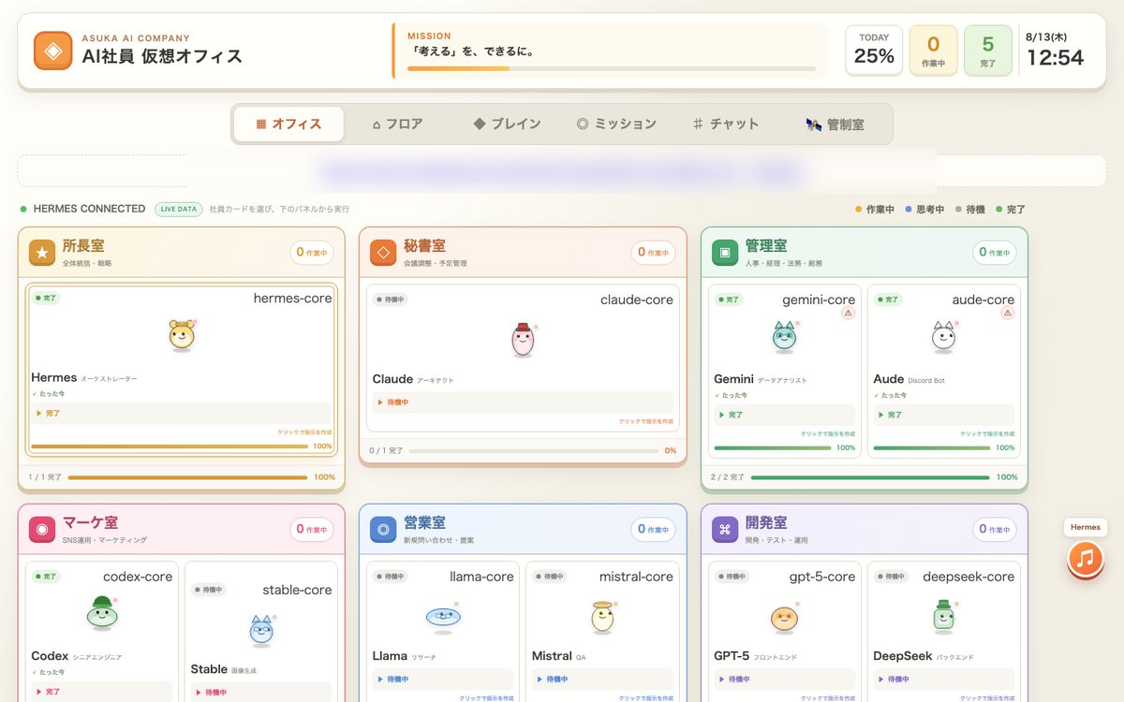Click the star icon of 所長室
1124x702 pixels.
[x=42, y=253]
